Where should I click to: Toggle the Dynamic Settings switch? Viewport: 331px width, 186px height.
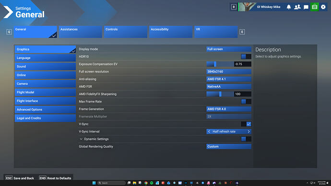246,139
